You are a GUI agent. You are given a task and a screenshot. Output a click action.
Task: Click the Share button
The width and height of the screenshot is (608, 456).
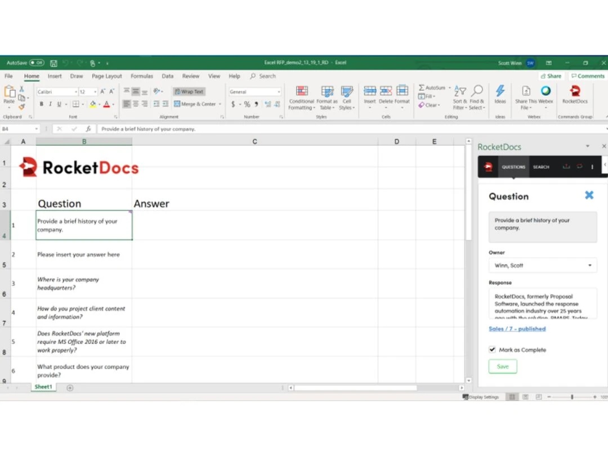[x=551, y=76]
